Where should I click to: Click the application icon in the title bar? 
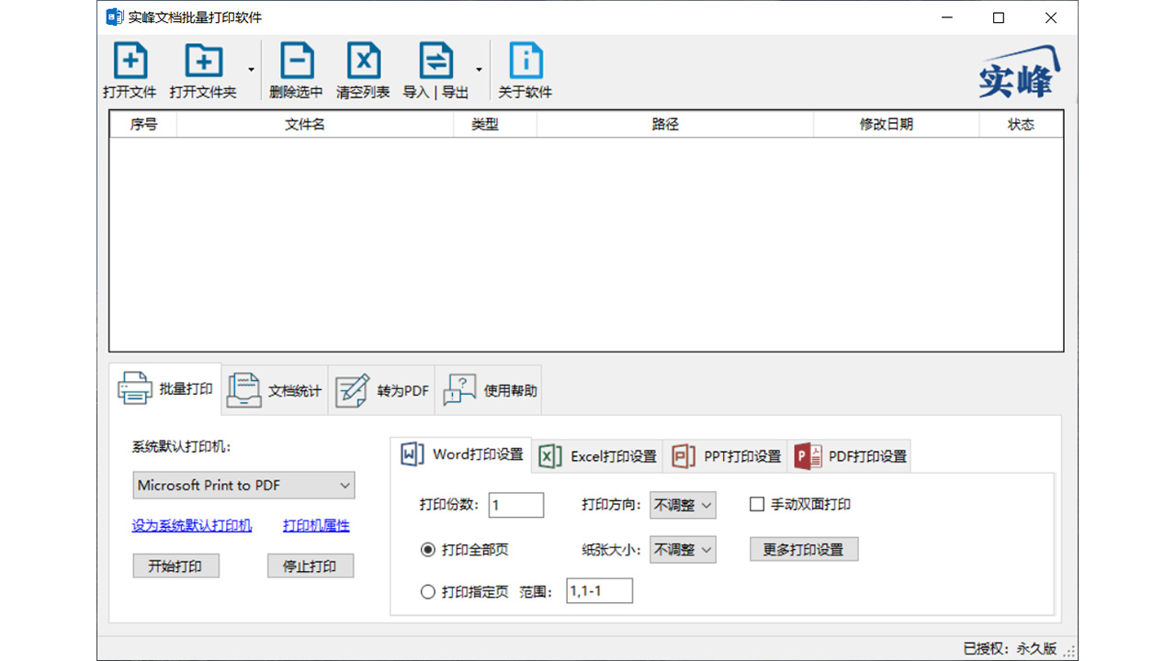point(112,17)
